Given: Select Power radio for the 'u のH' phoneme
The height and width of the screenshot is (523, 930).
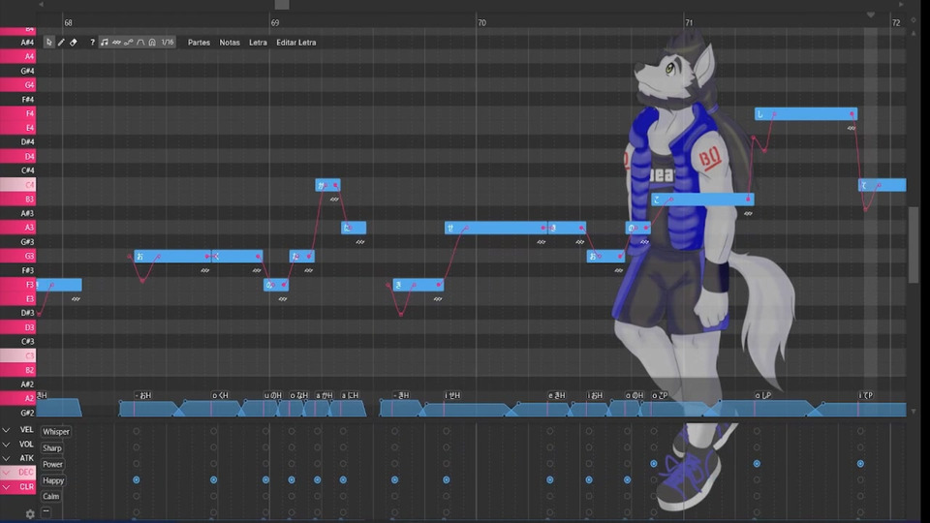Looking at the screenshot, I should (x=265, y=464).
